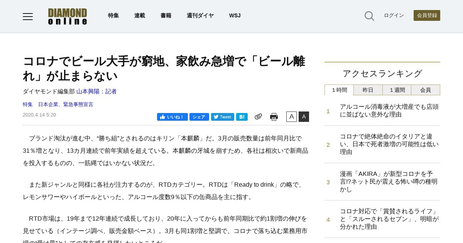
Task: Click the 会員登録 button
Action: (427, 15)
